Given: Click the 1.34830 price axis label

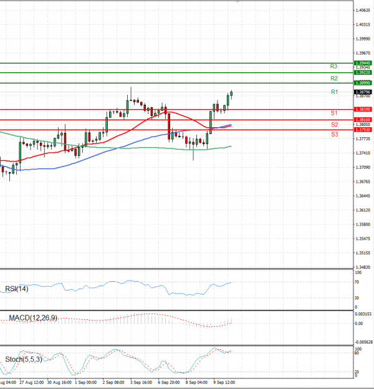Looking at the screenshot, I should tap(363, 267).
